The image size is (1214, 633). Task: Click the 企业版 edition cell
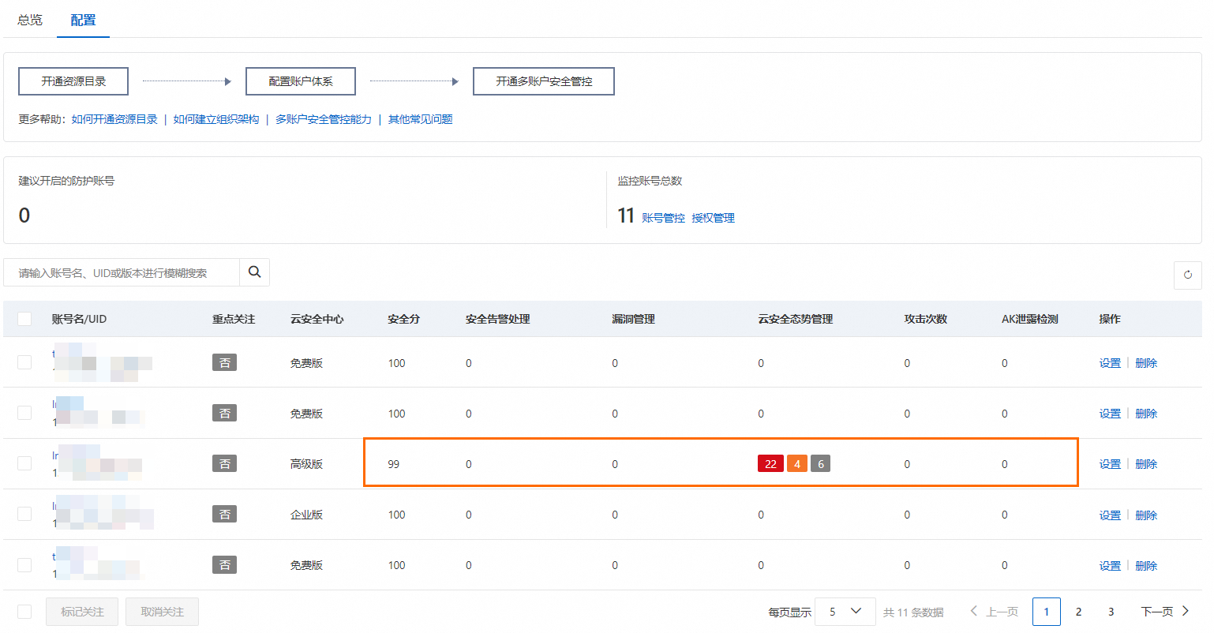click(306, 515)
